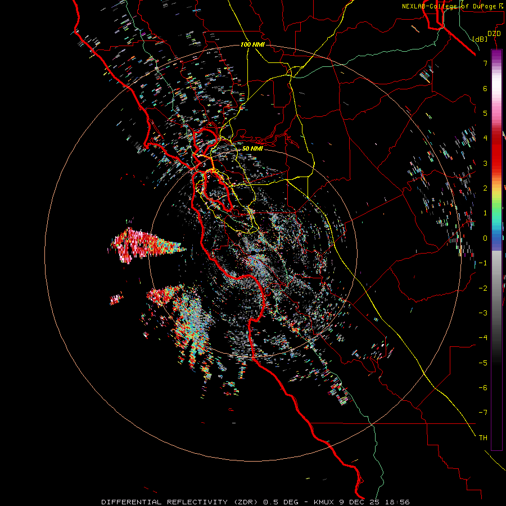Click the 'DZD' product label

(x=494, y=34)
